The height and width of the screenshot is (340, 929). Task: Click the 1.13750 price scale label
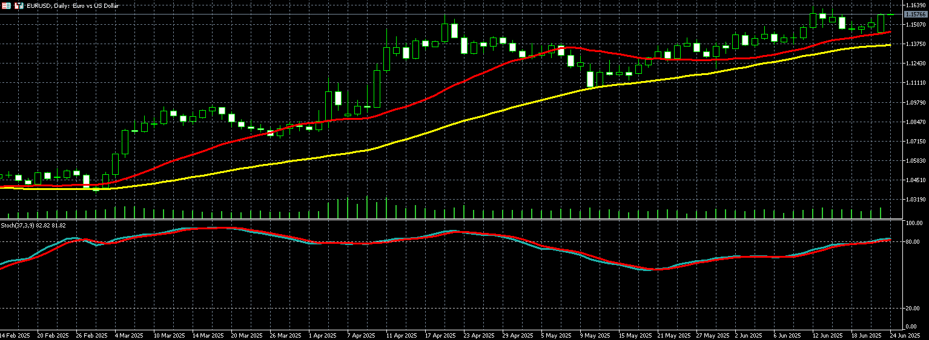[x=915, y=44]
